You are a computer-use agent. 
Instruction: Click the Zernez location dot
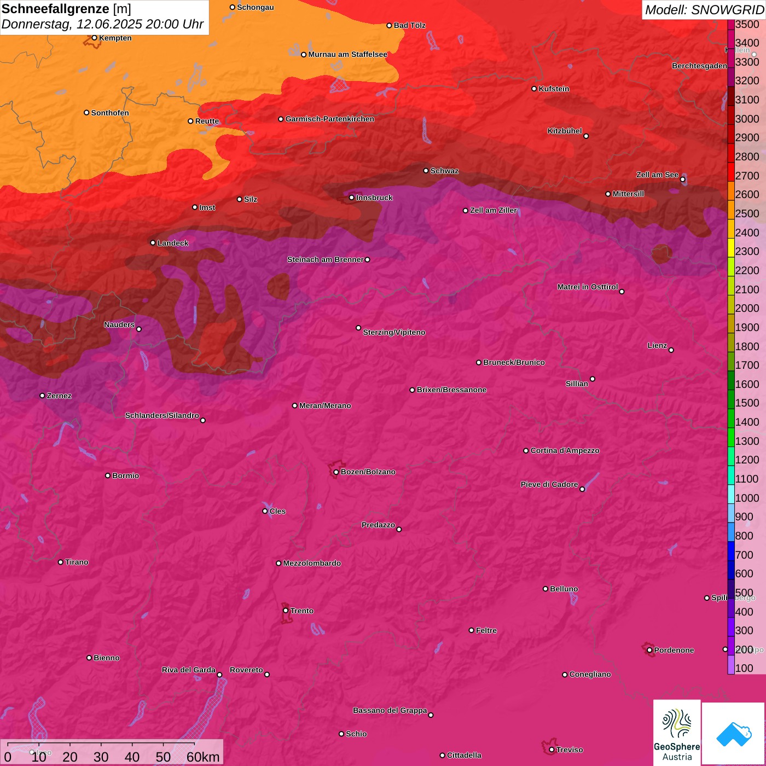[42, 396]
